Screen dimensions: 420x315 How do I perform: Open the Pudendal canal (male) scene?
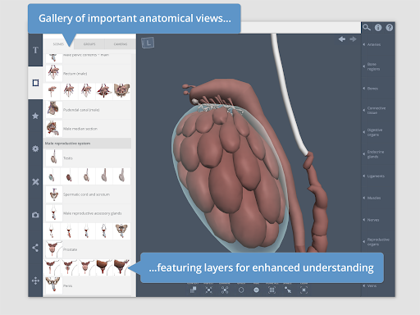88,110
